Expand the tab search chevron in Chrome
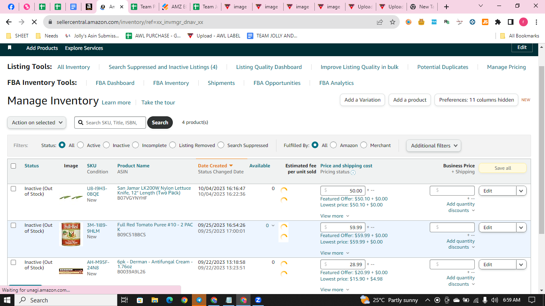Screen dimensions: 545x306 tap(481, 6)
